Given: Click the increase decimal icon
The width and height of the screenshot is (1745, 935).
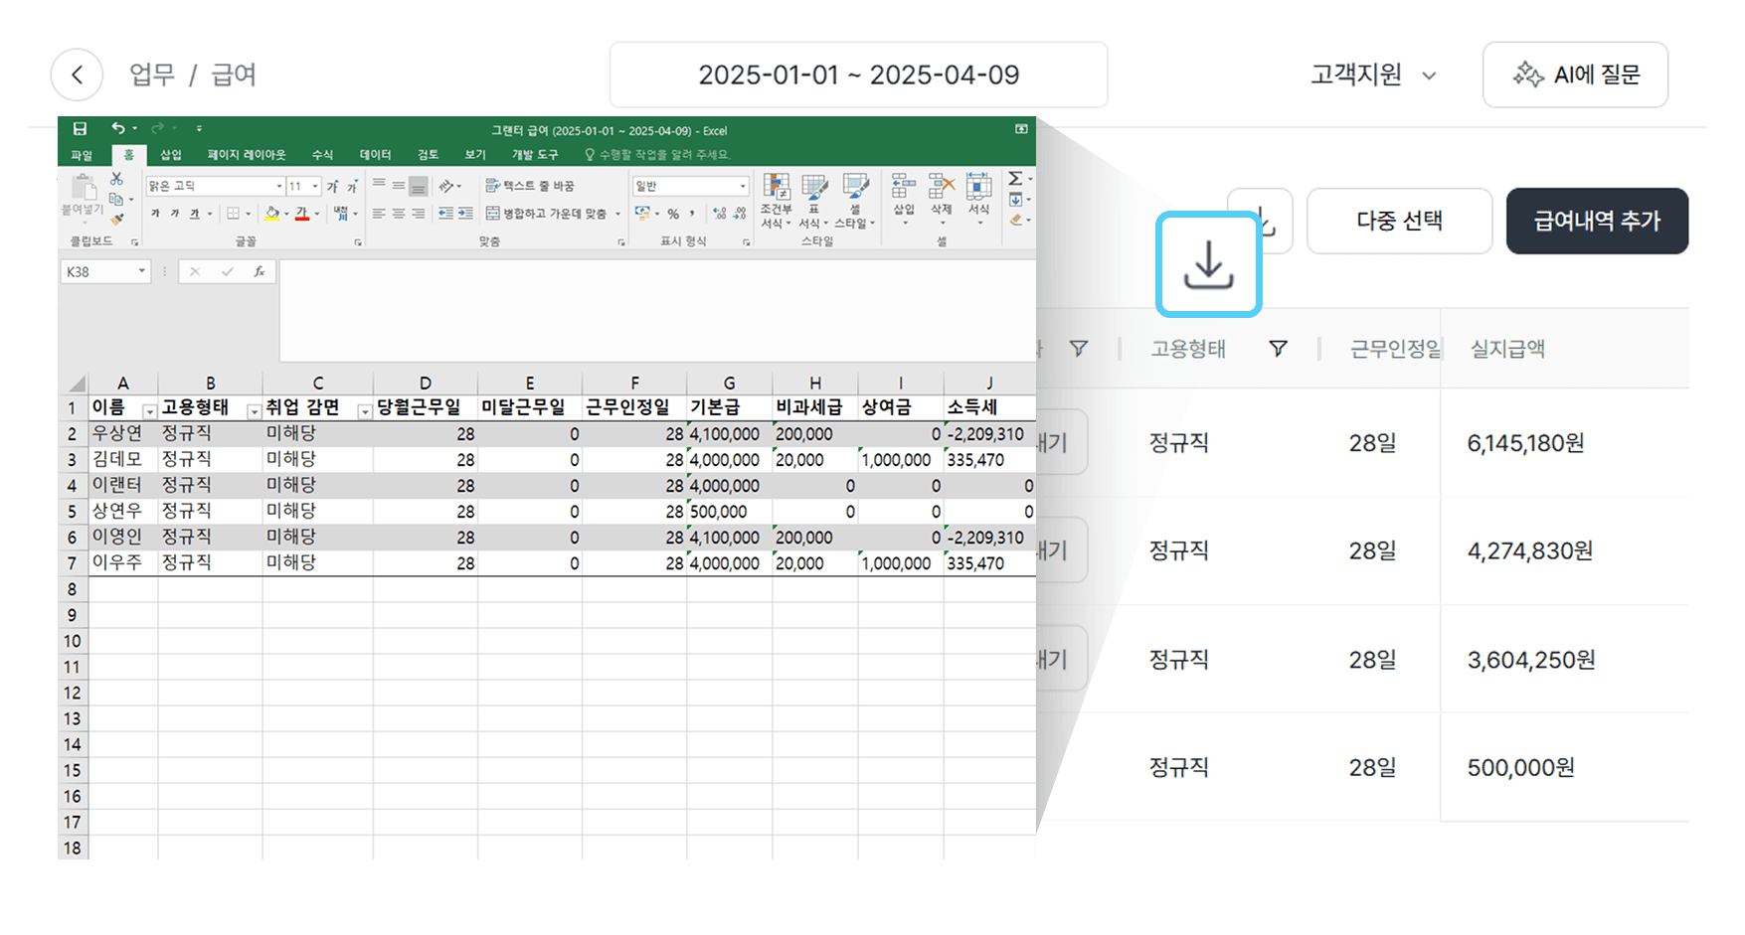Looking at the screenshot, I should pos(720,214).
